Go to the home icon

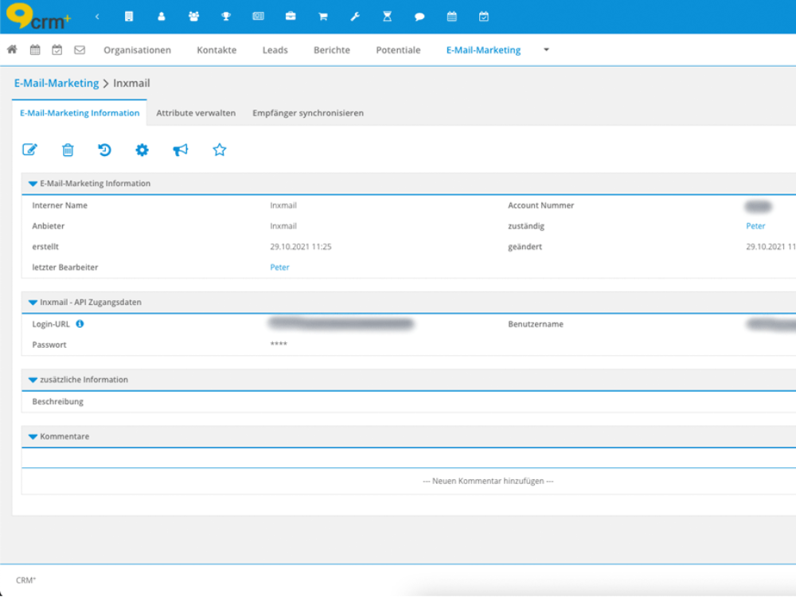point(12,49)
